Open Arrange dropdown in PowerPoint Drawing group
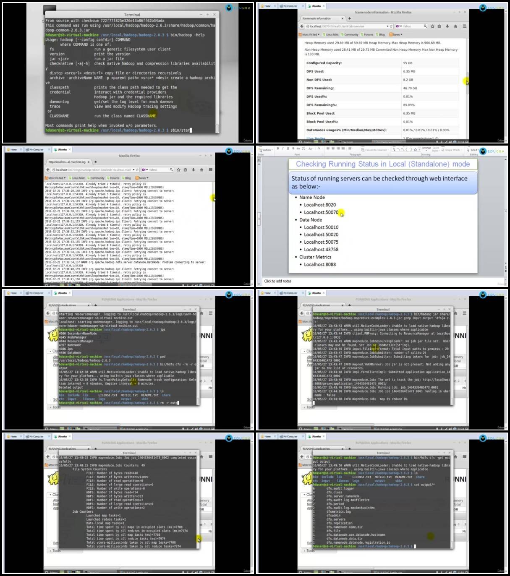The image size is (510, 576). pos(426,148)
